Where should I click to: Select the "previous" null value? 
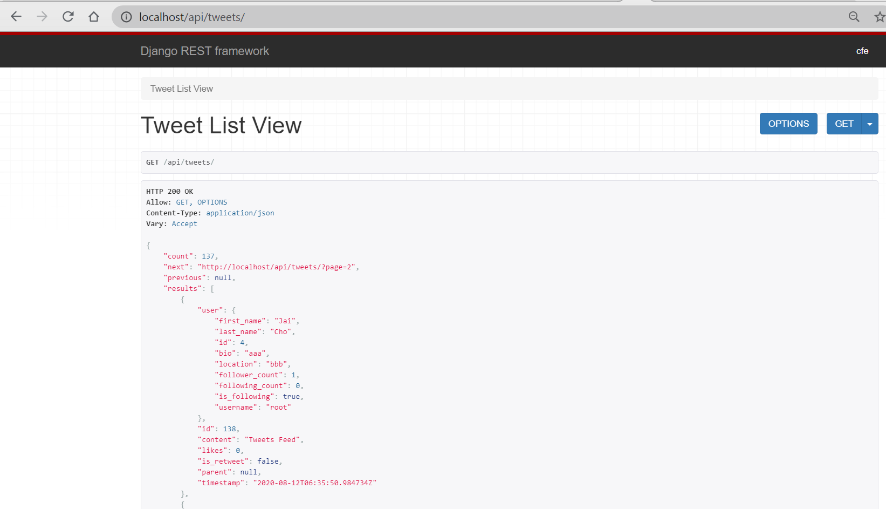click(223, 278)
